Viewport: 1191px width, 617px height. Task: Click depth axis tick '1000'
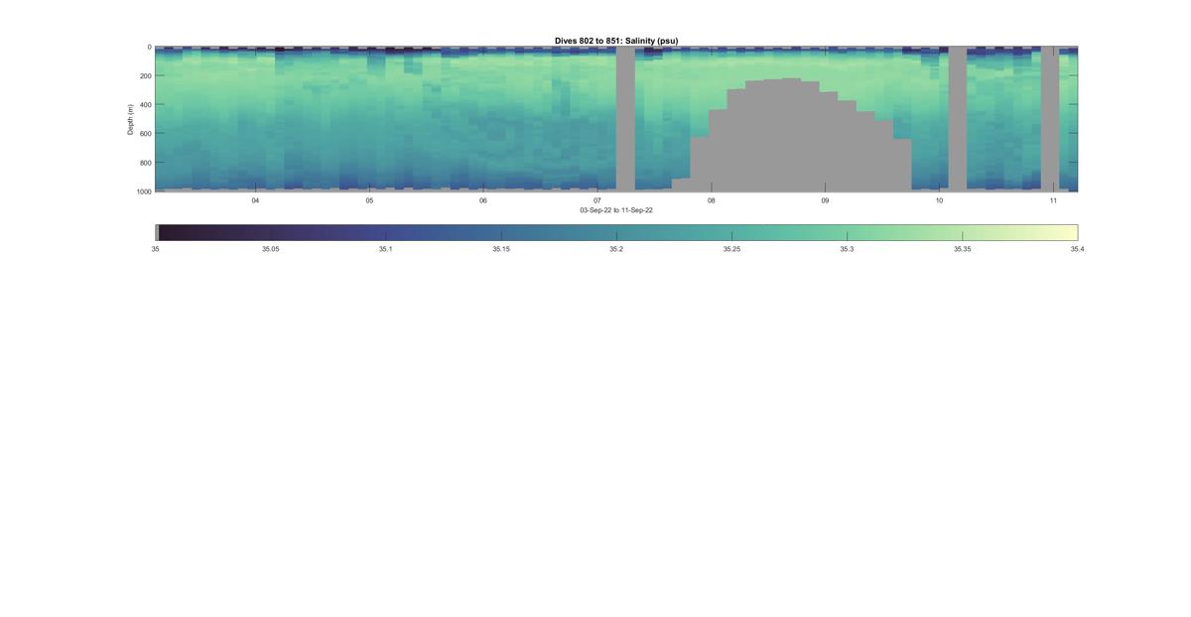(x=144, y=191)
